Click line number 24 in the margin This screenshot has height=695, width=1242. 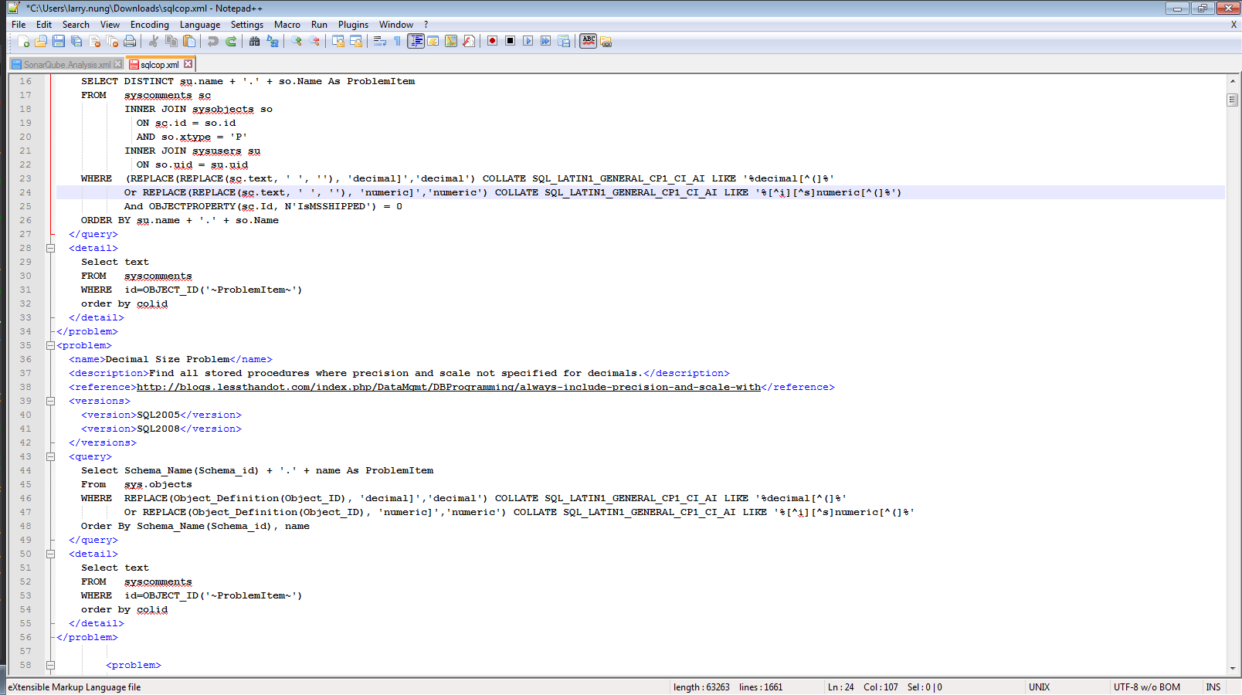tap(25, 192)
